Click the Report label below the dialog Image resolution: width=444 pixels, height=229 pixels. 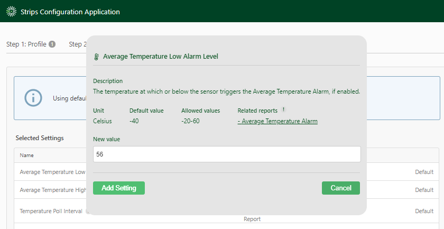click(x=252, y=219)
